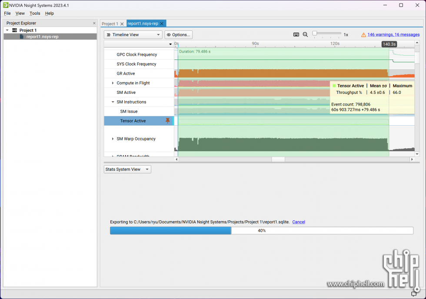The image size is (426, 299).
Task: Collapse the SM Instructions row
Action: (x=113, y=102)
